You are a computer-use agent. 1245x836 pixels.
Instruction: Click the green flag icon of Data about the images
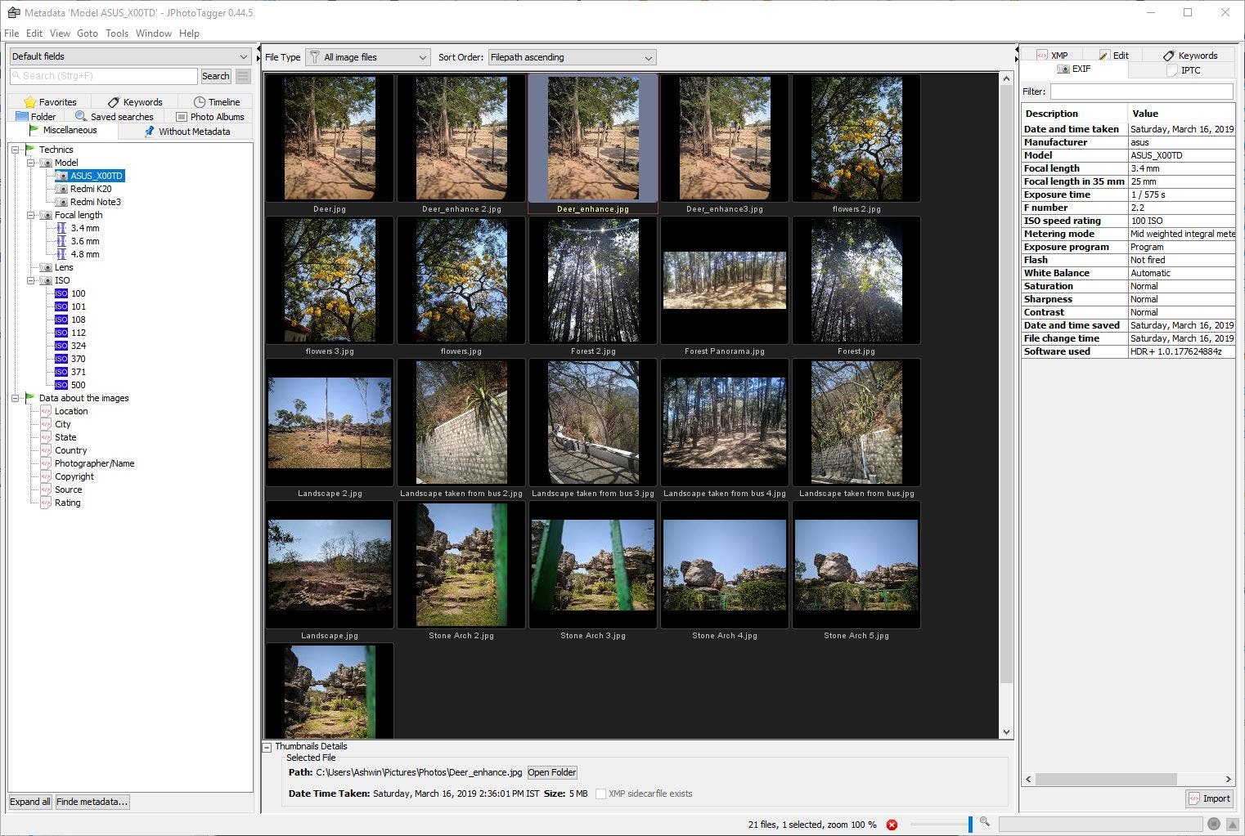30,397
